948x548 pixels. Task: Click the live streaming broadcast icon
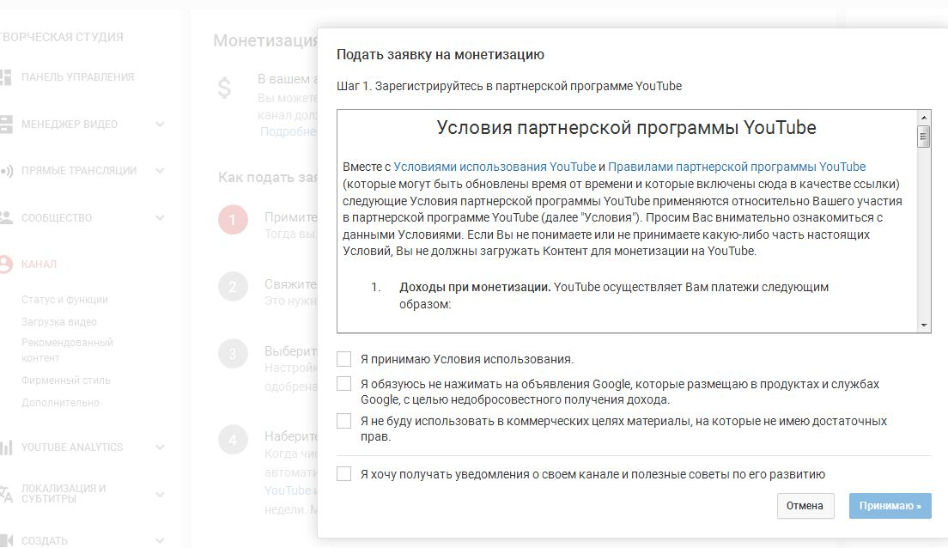6,171
